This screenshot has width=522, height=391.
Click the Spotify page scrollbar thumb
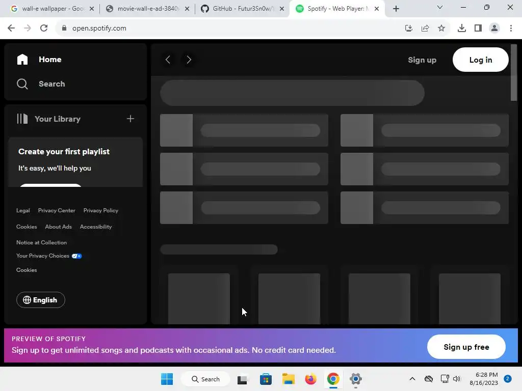pos(514,72)
